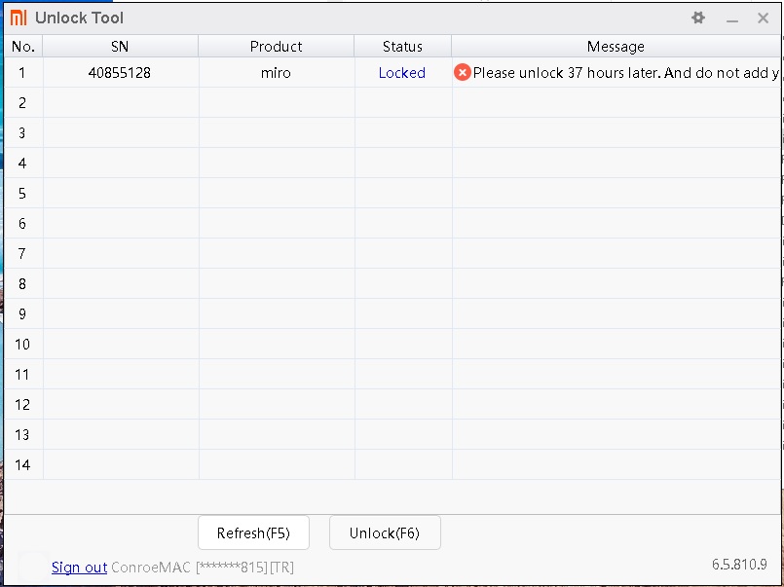Select row number 9 cell
Screen dimensions: 784x587
click(22, 313)
